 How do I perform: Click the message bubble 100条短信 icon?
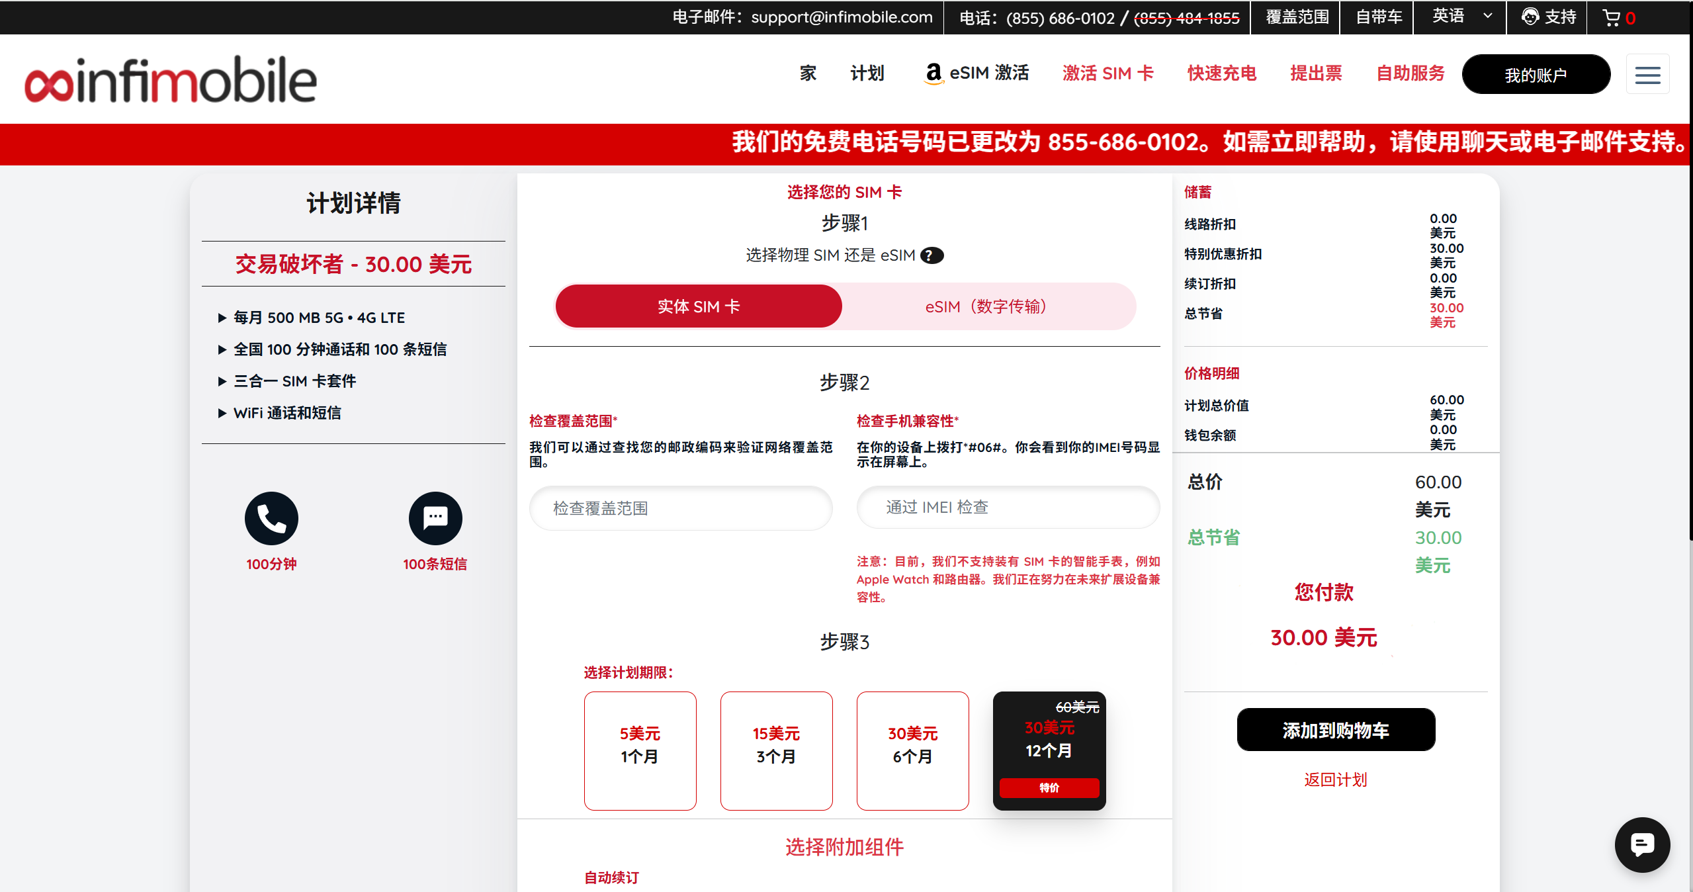click(x=435, y=518)
